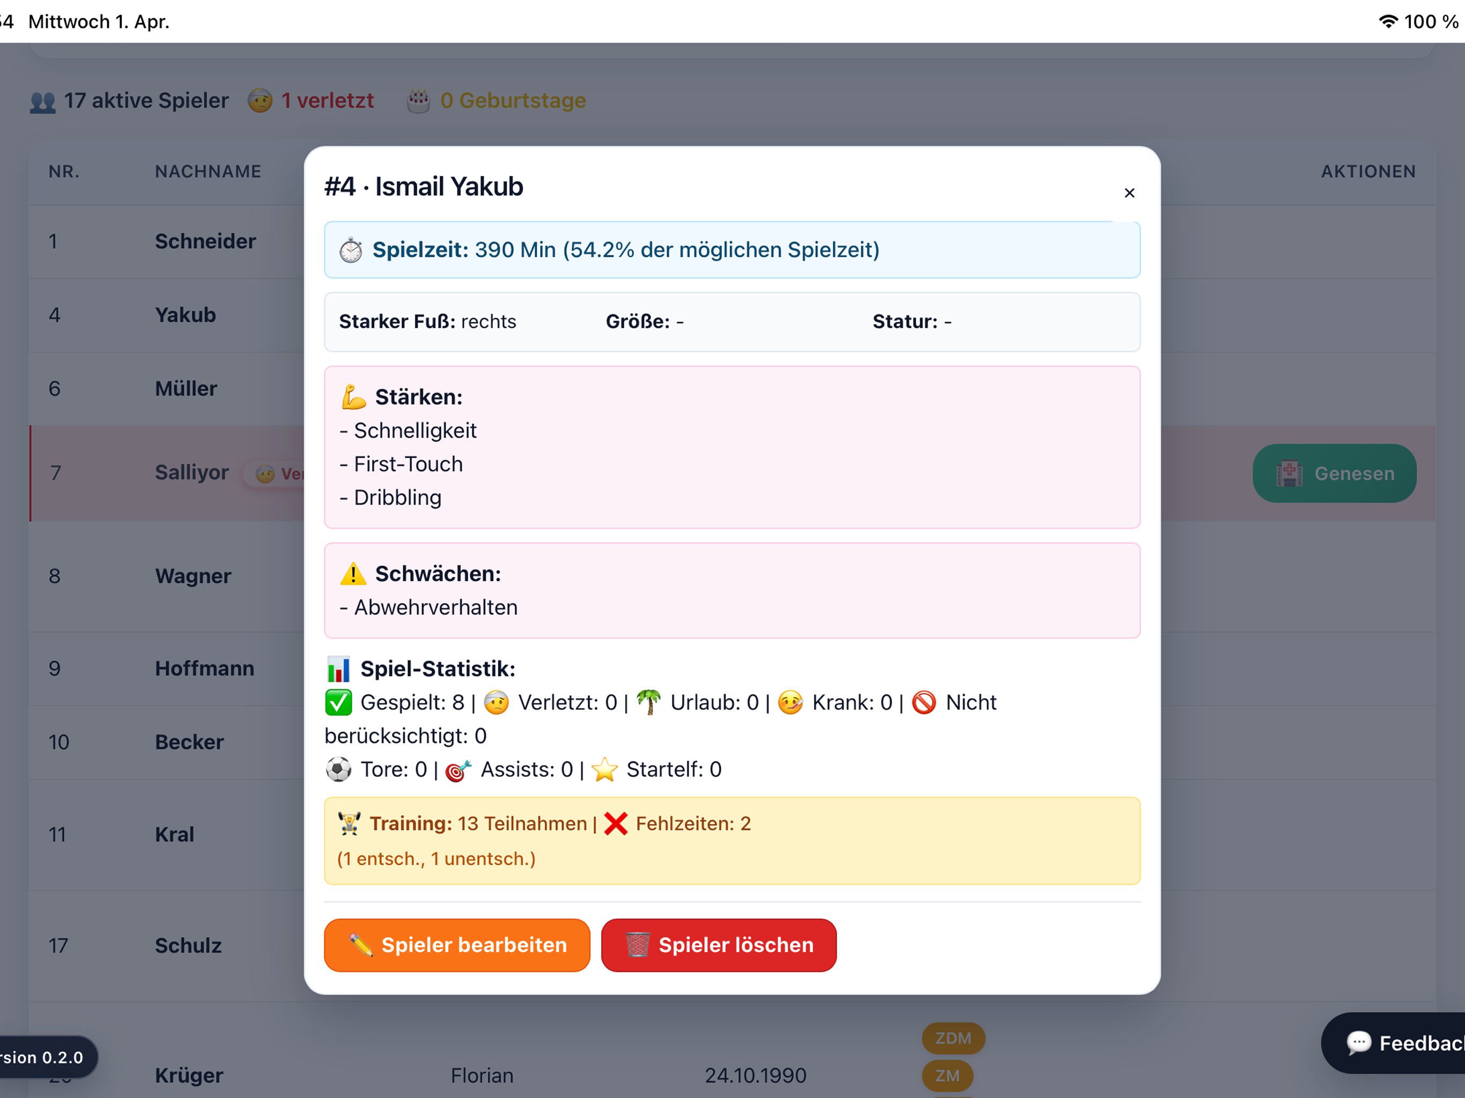Click the Wi-Fi status icon

coord(1389,21)
